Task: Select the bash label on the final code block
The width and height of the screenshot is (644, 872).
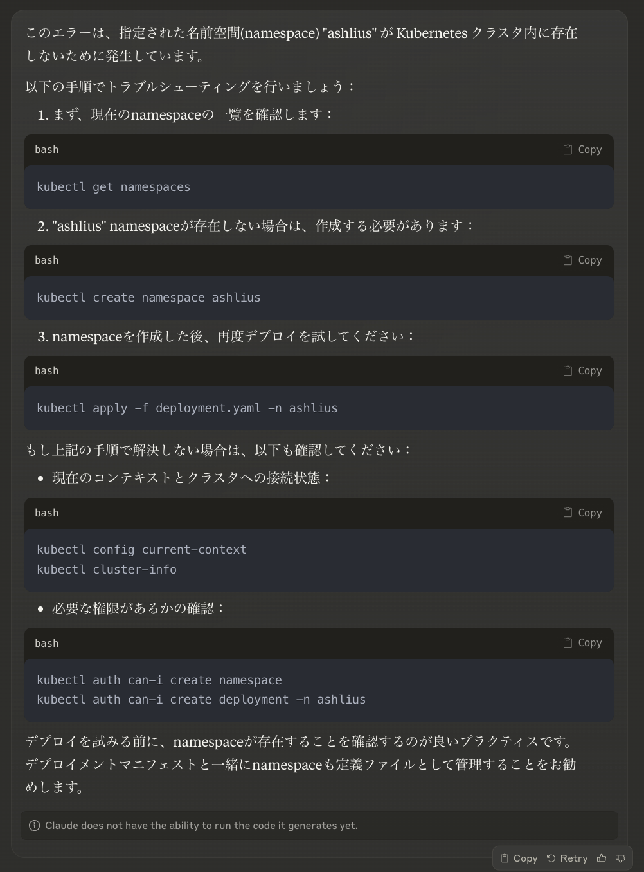Action: [x=46, y=643]
